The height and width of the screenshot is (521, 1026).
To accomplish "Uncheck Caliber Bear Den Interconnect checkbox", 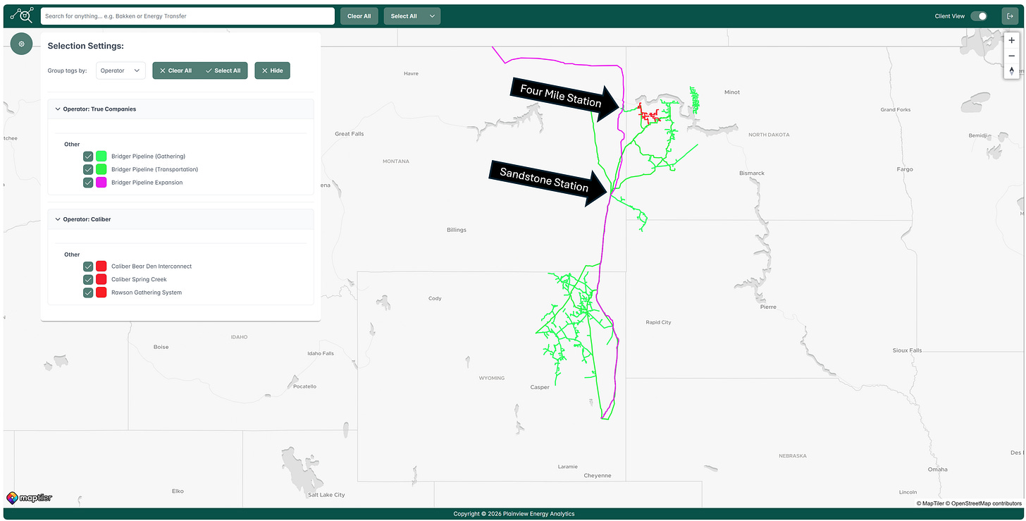I will 88,266.
